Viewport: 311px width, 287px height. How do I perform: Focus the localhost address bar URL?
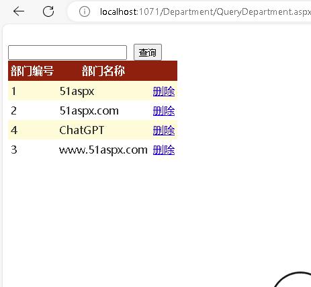pyautogui.click(x=205, y=11)
